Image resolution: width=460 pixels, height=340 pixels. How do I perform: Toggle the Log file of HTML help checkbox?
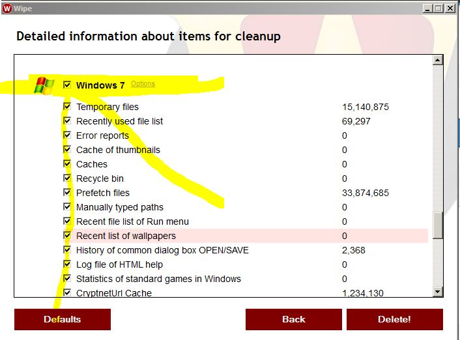point(67,264)
